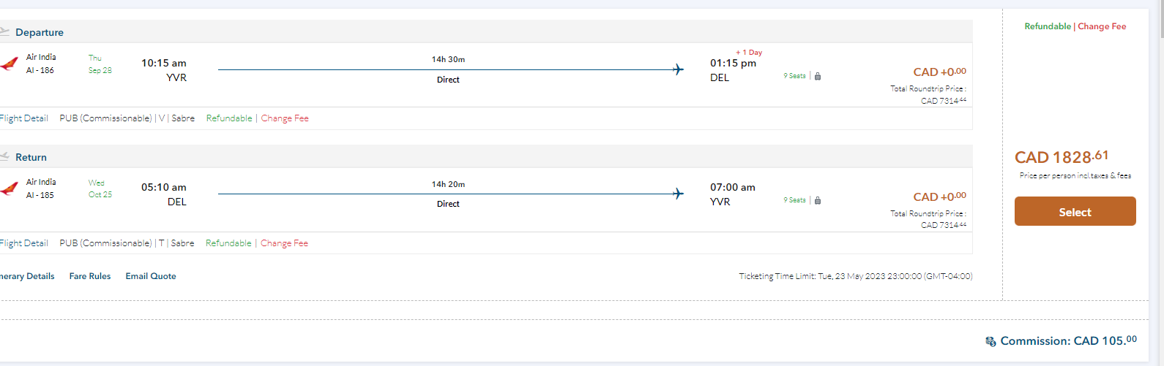Click the airplane icon on the DEL to YVR route line
The height and width of the screenshot is (366, 1164).
point(678,194)
